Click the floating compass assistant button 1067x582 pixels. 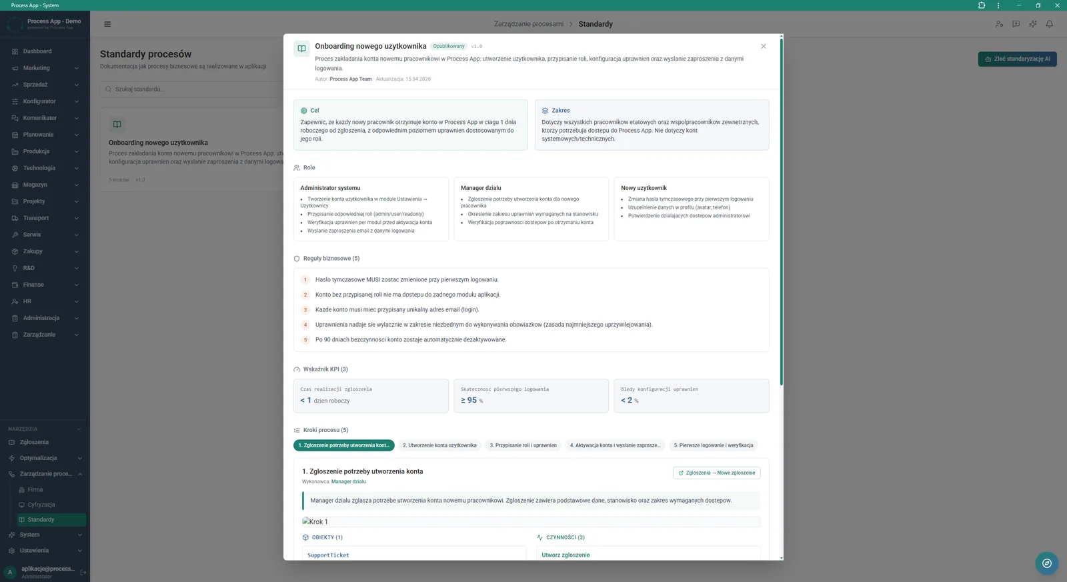(1047, 563)
